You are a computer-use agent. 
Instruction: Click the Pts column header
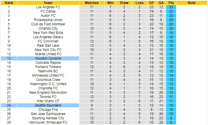tap(171, 3)
